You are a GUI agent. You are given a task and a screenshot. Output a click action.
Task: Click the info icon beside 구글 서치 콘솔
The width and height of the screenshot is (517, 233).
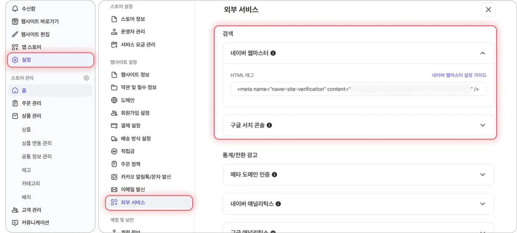(269, 125)
